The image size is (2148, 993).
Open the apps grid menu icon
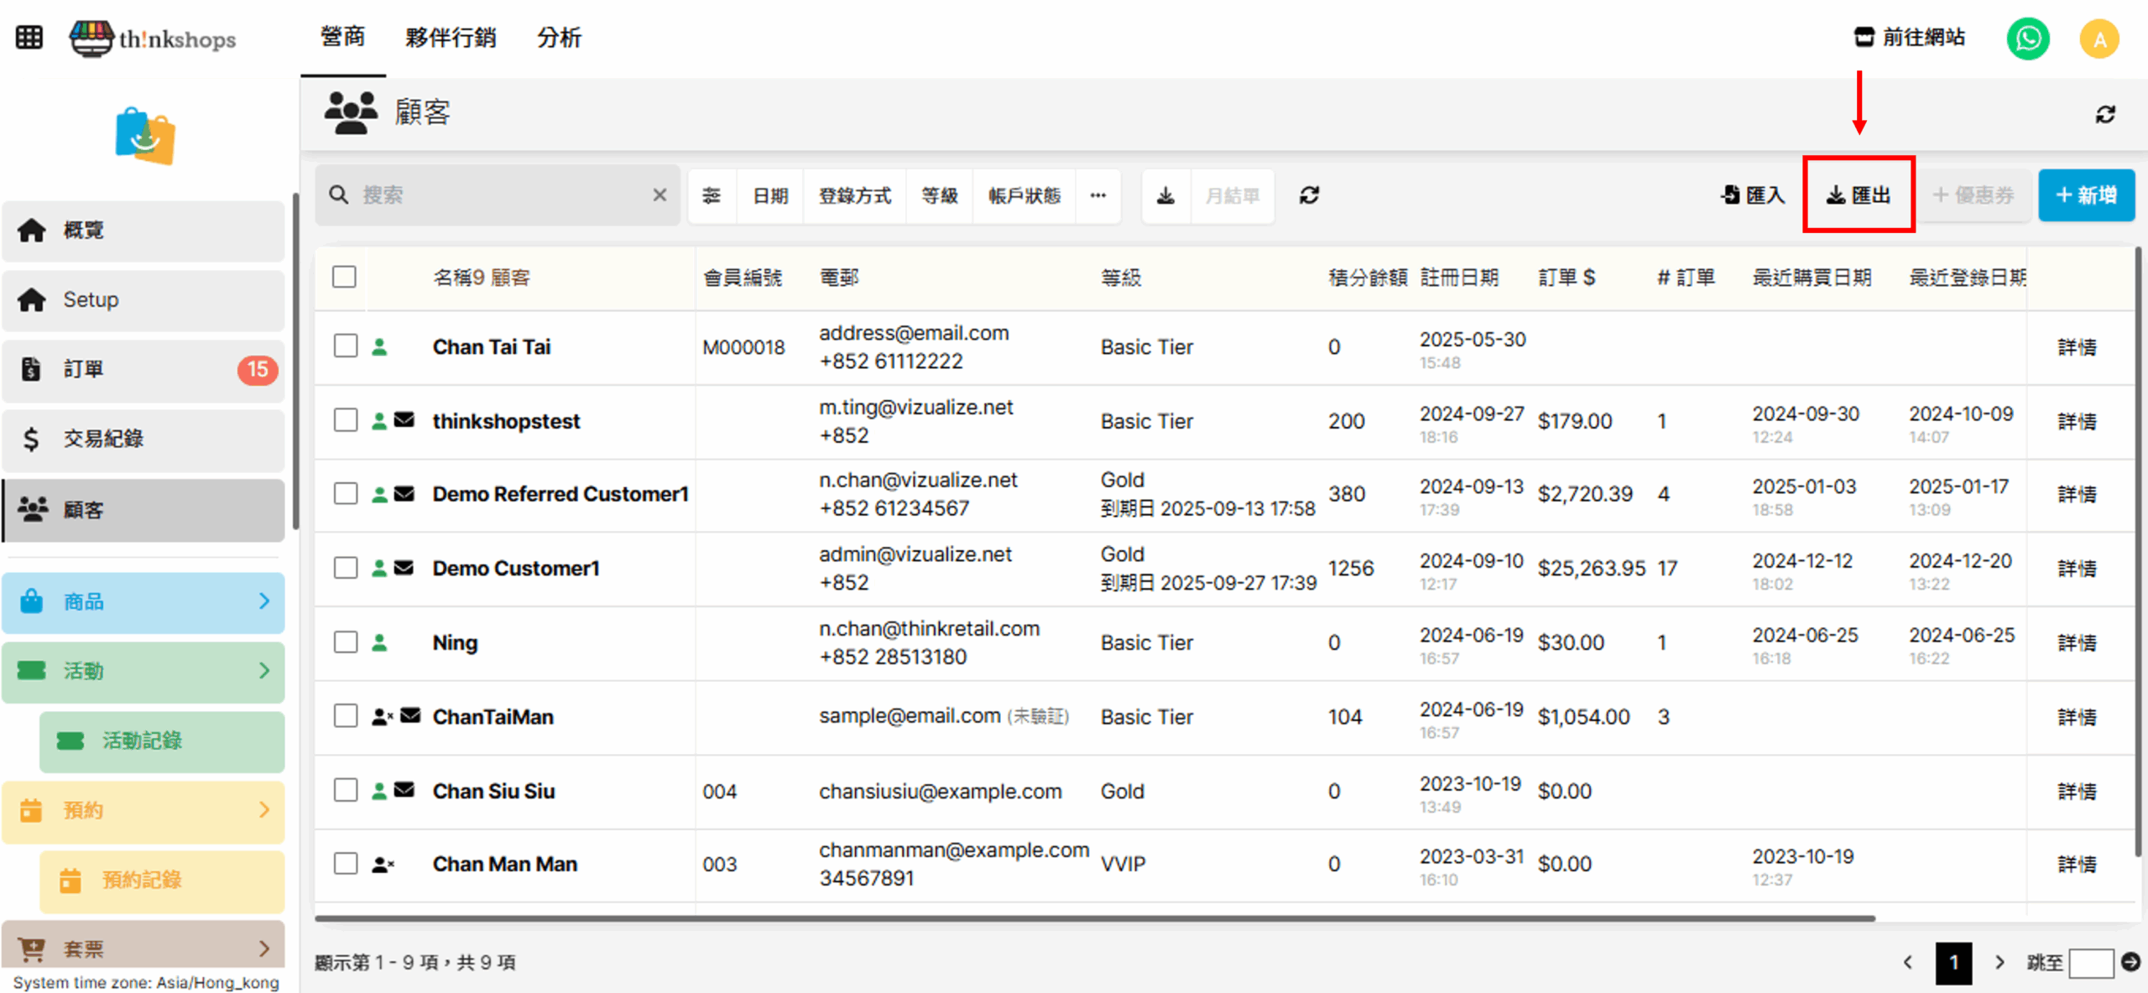click(29, 38)
